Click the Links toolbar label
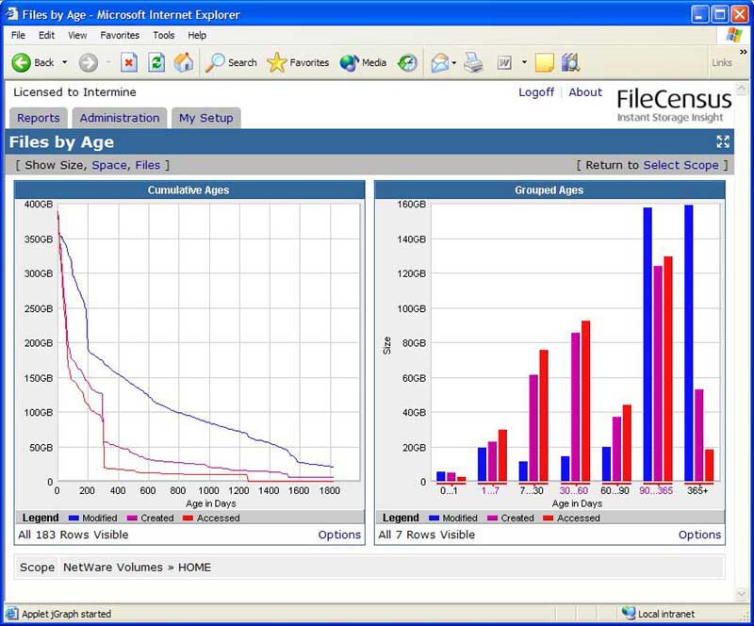The width and height of the screenshot is (754, 626). coord(722,62)
